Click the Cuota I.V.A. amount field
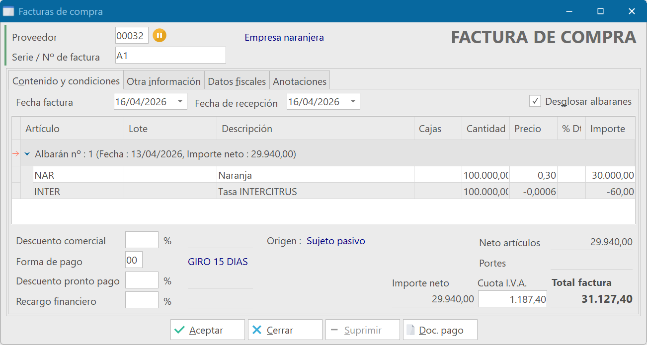The image size is (647, 345). [x=512, y=299]
